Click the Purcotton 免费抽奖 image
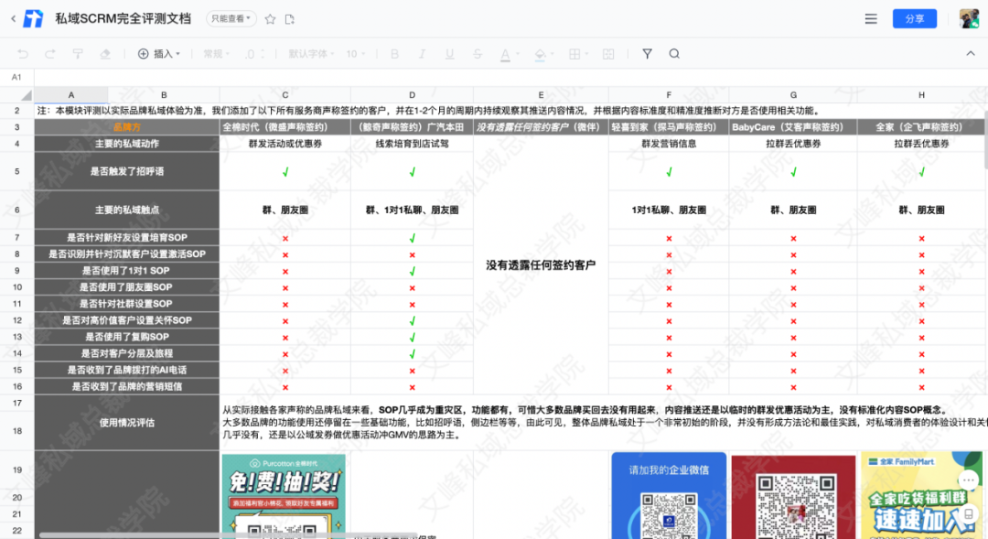Screen dimensions: 988x539 point(284,496)
